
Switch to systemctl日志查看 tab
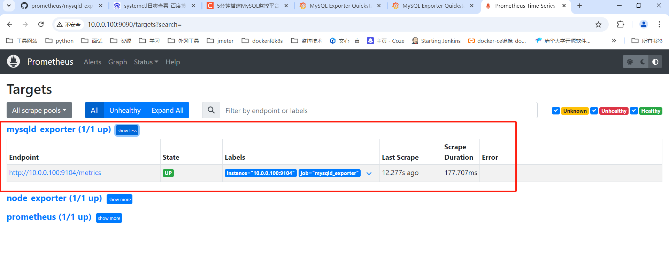pyautogui.click(x=155, y=6)
